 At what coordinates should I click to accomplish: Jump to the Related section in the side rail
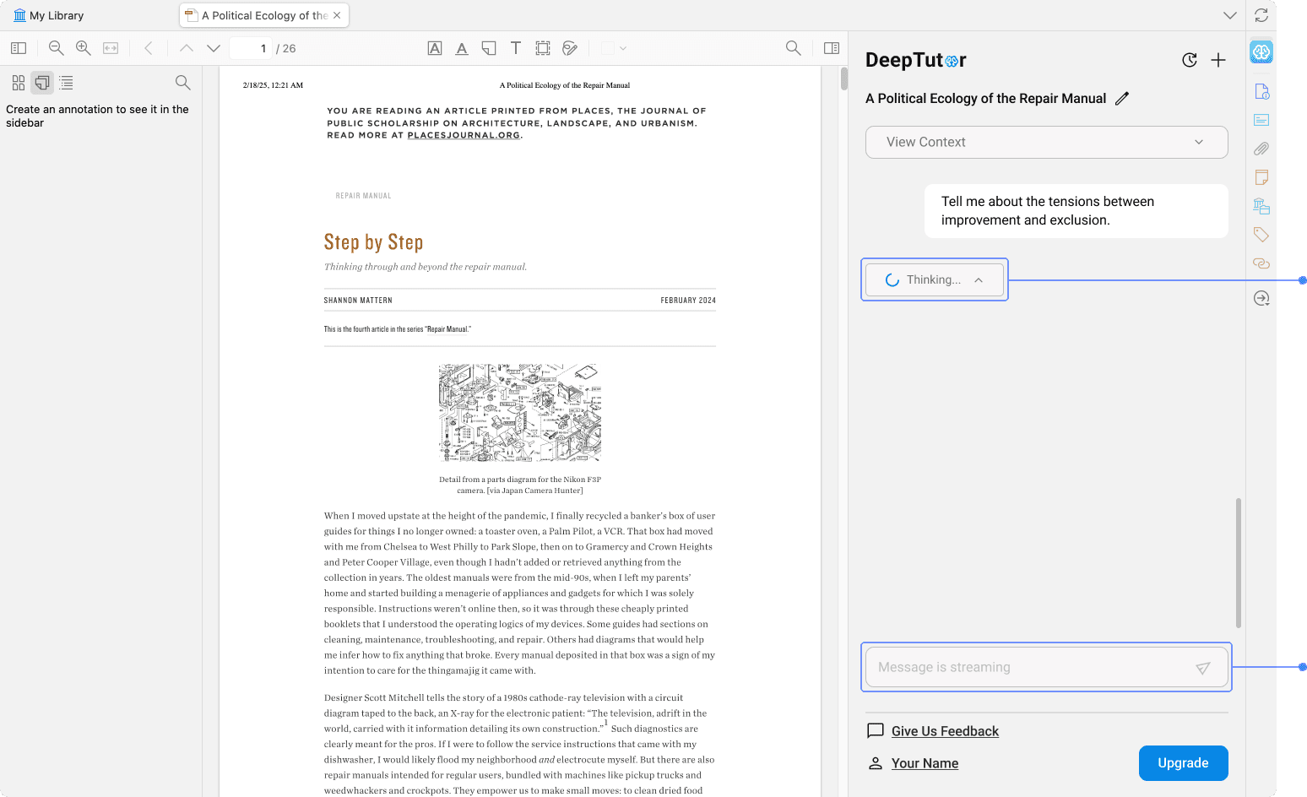click(1261, 263)
